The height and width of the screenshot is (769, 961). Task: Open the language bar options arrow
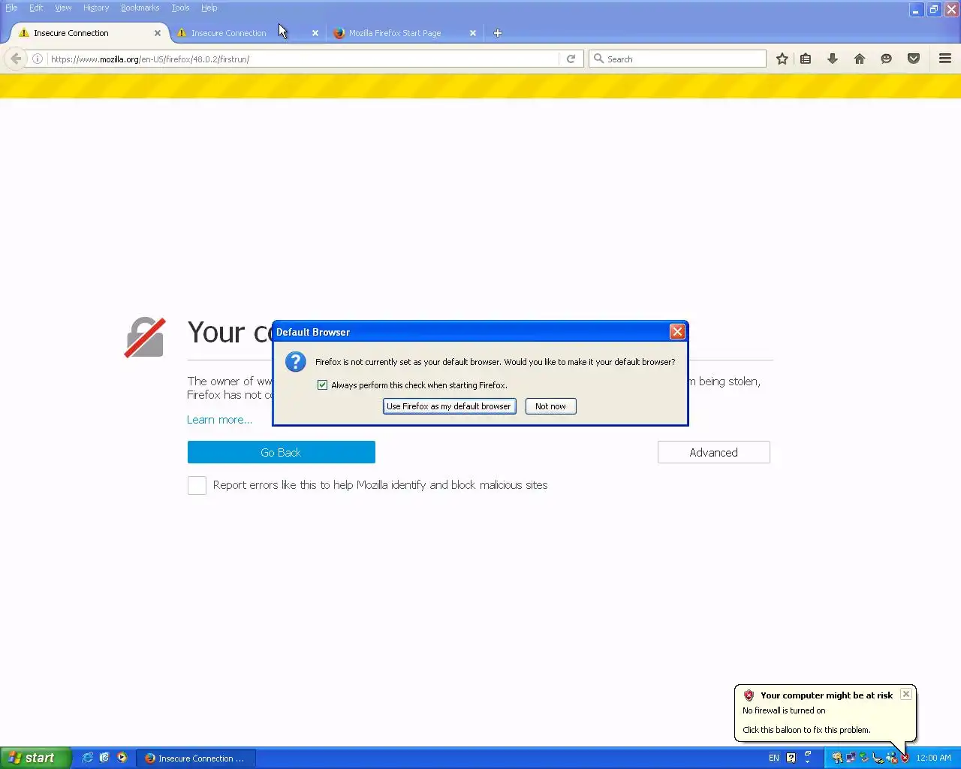coord(808,761)
